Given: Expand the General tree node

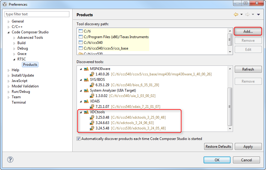Looking at the screenshot, I should (8, 22).
